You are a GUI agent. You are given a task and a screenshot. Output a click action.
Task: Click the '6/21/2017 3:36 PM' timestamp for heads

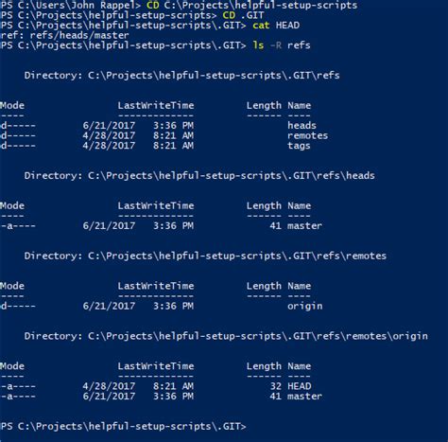[138, 125]
